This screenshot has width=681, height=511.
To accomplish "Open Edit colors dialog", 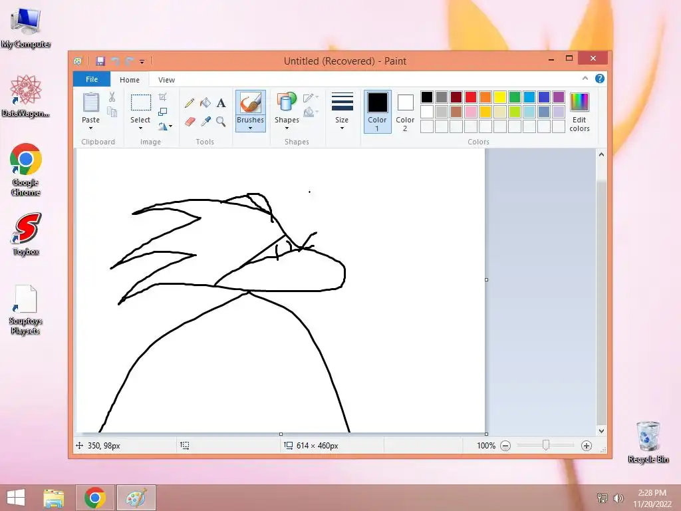I will point(579,112).
